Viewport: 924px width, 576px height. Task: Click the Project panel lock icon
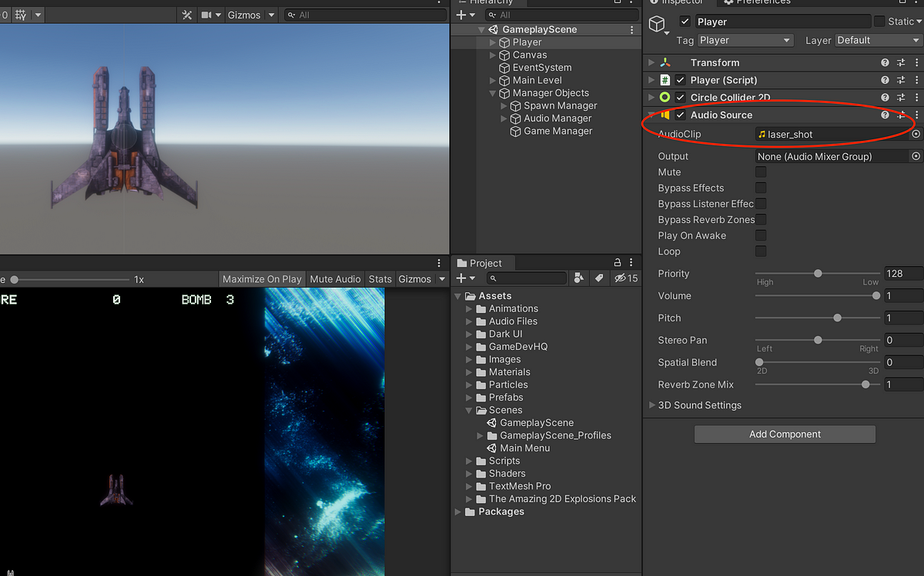point(617,262)
